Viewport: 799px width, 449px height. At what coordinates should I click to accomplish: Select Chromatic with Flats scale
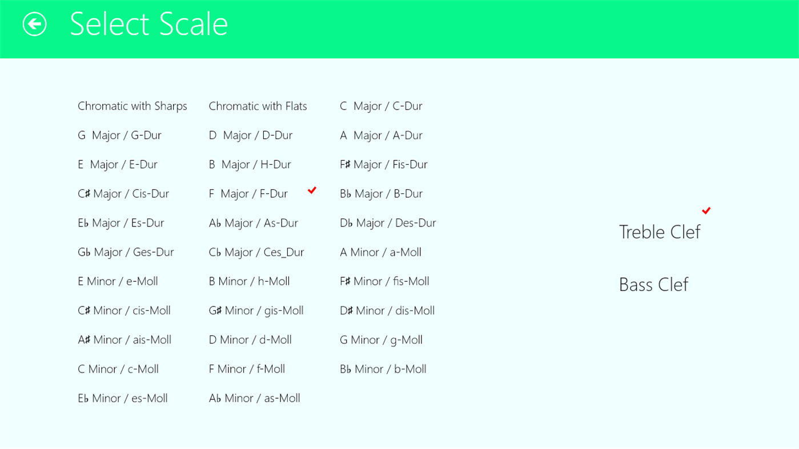point(258,106)
